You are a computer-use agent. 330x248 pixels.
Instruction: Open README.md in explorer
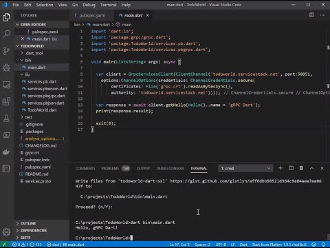[42, 174]
